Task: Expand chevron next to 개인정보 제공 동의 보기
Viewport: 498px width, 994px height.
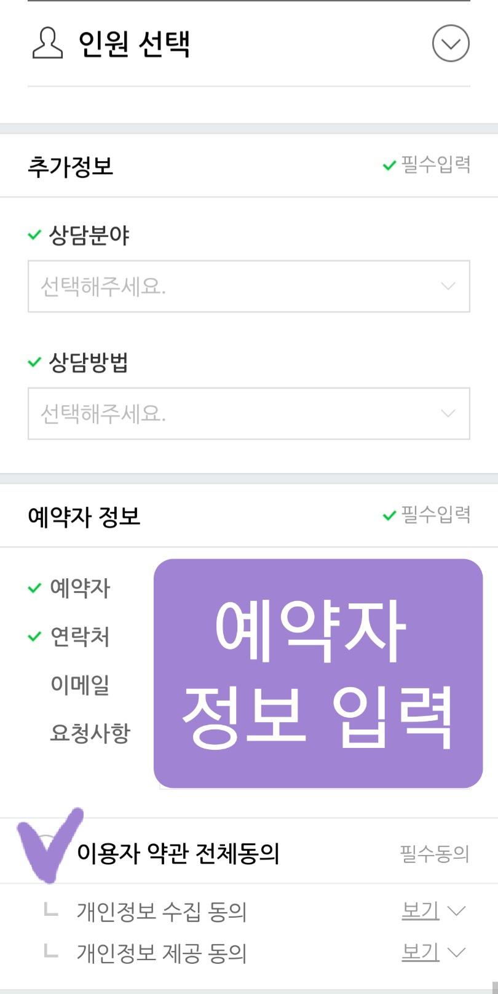Action: click(456, 953)
